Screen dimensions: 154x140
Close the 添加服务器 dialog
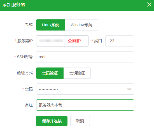point(149,4)
